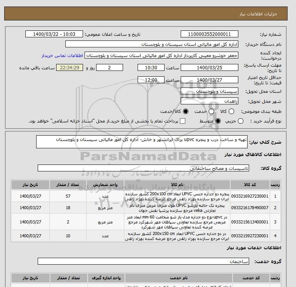This screenshot has width=296, height=287.
Task: Click the upvc door 60 mm item description
Action: click(177, 222)
